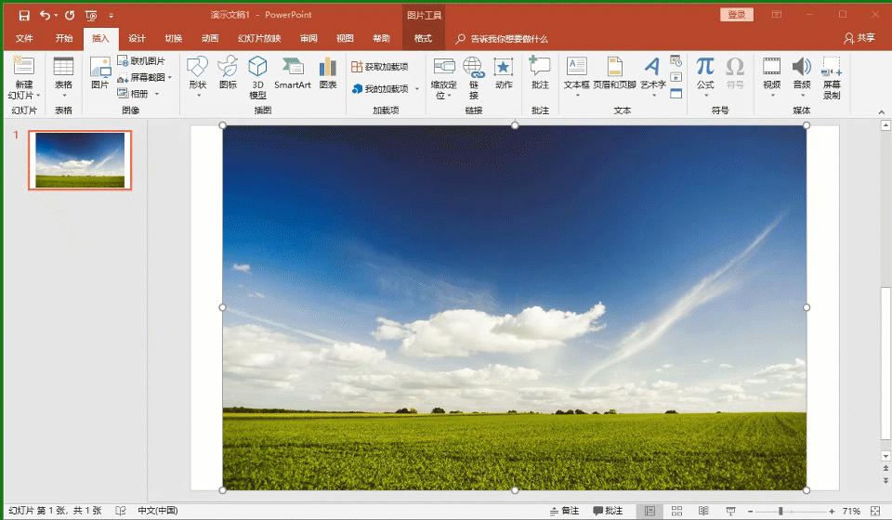892x520 pixels.
Task: Open the 设计 design tab
Action: click(137, 38)
